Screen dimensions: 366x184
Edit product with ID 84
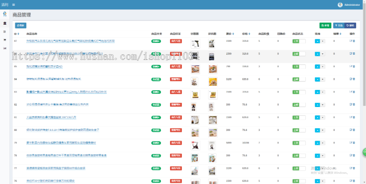coord(351,79)
